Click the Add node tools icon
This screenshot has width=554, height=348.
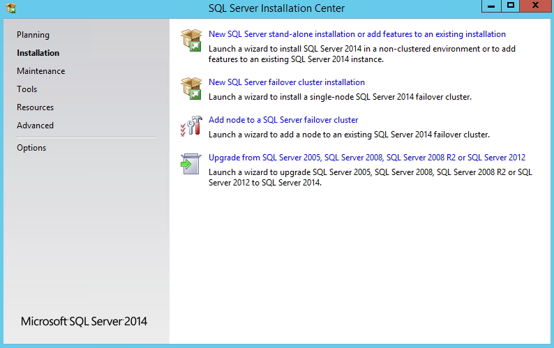(191, 126)
